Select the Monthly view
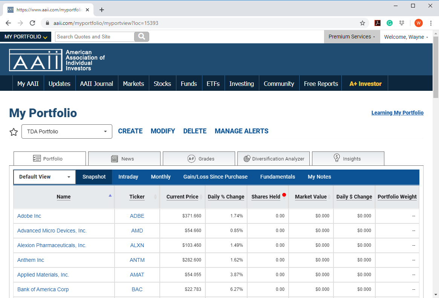 pyautogui.click(x=161, y=177)
